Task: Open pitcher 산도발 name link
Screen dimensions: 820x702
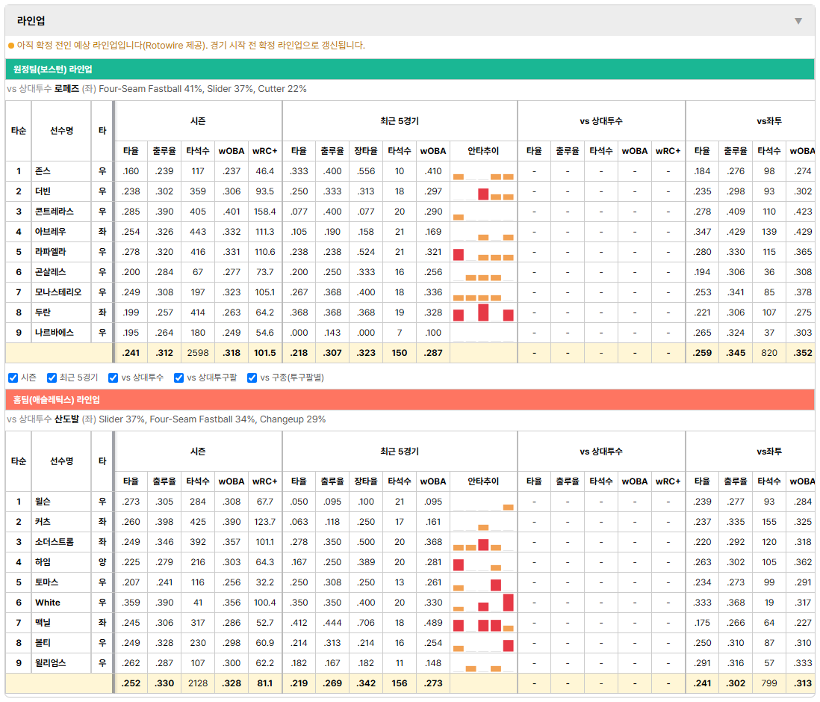Action: coord(66,419)
